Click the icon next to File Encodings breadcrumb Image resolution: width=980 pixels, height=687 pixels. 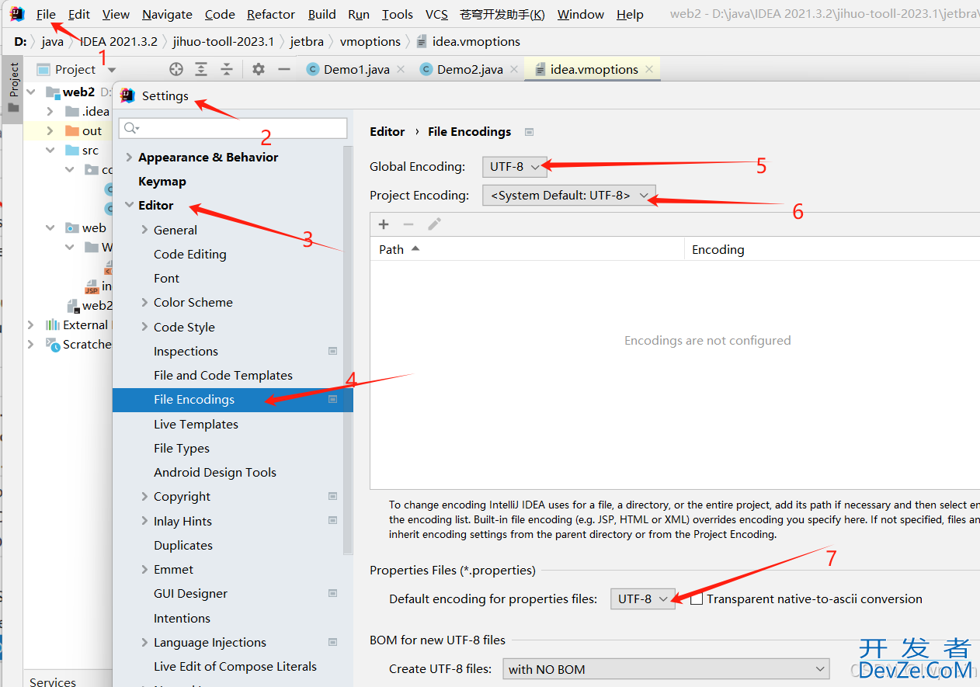click(530, 132)
